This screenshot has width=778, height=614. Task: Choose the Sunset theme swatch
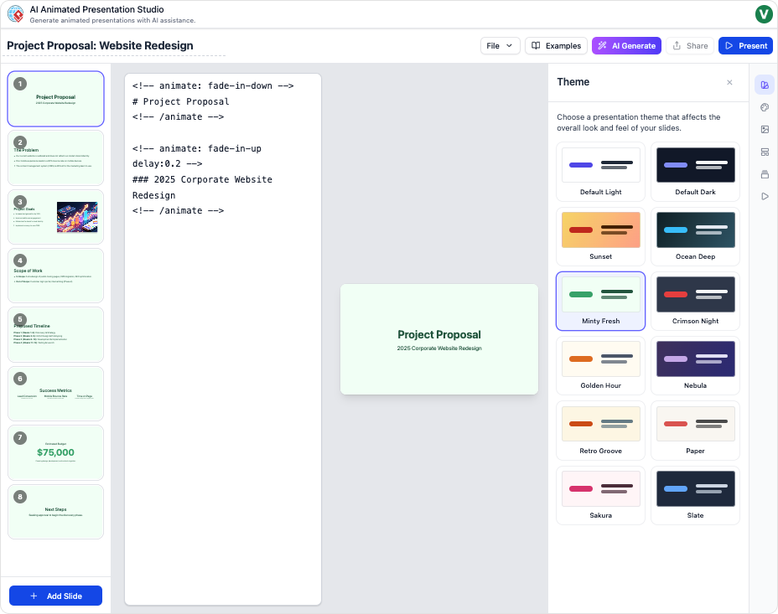[x=600, y=235]
